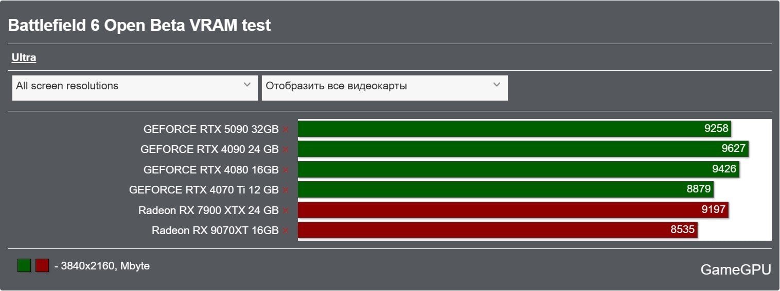Click the RTX 5090 bar showing 9258
This screenshot has height=291, width=780.
pyautogui.click(x=514, y=129)
